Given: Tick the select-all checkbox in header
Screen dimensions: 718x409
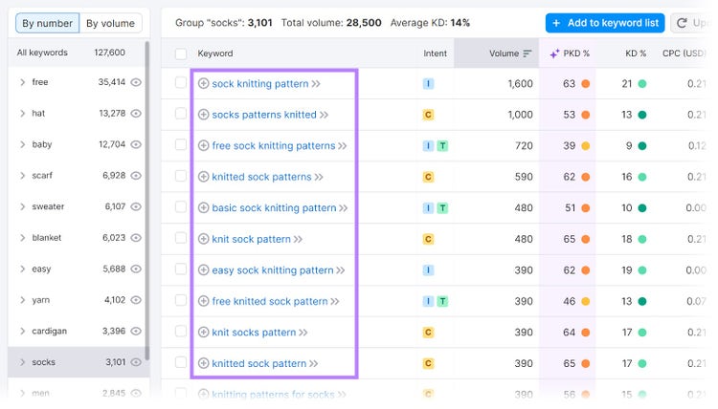Looking at the screenshot, I should 181,54.
